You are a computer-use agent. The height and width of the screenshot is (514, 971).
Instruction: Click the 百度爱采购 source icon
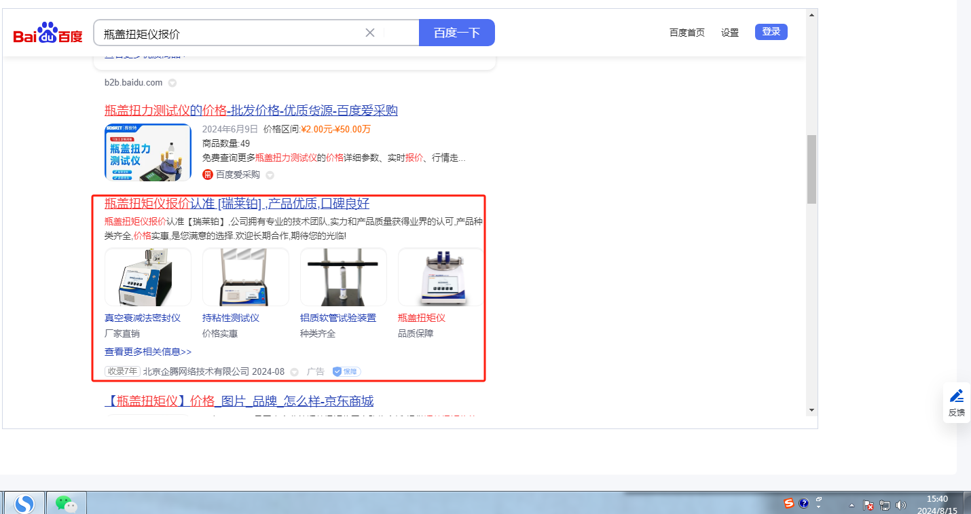click(x=208, y=175)
